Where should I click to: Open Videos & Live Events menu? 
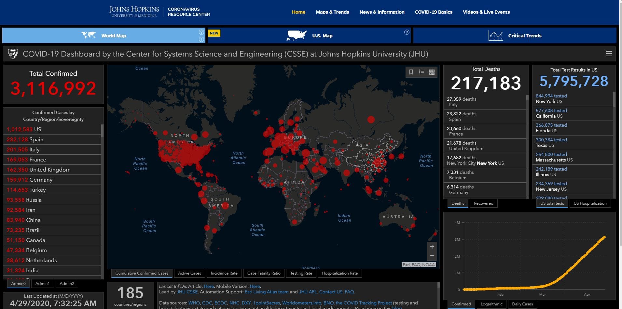(x=486, y=12)
